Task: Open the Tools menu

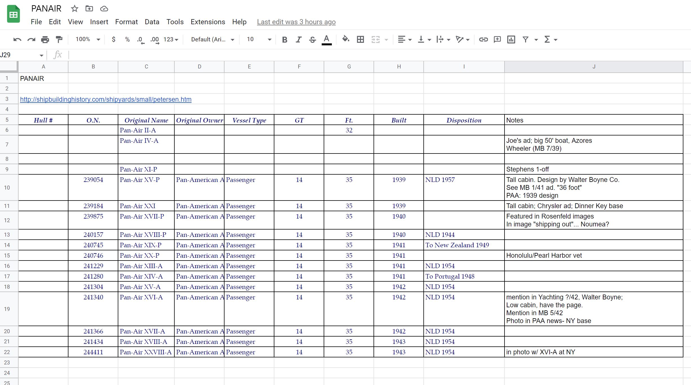Action: (x=175, y=22)
